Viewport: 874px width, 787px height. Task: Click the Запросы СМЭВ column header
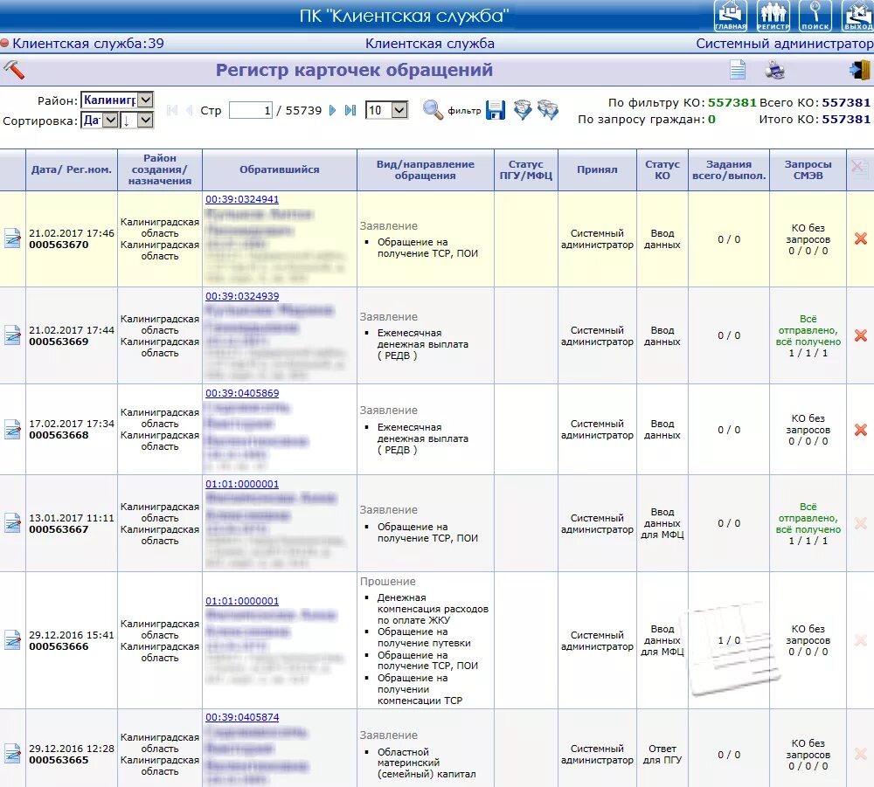(808, 169)
